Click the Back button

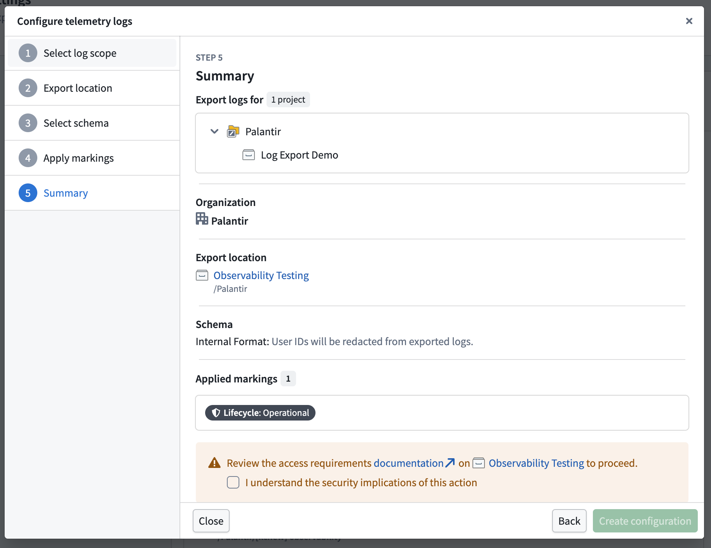pos(569,521)
